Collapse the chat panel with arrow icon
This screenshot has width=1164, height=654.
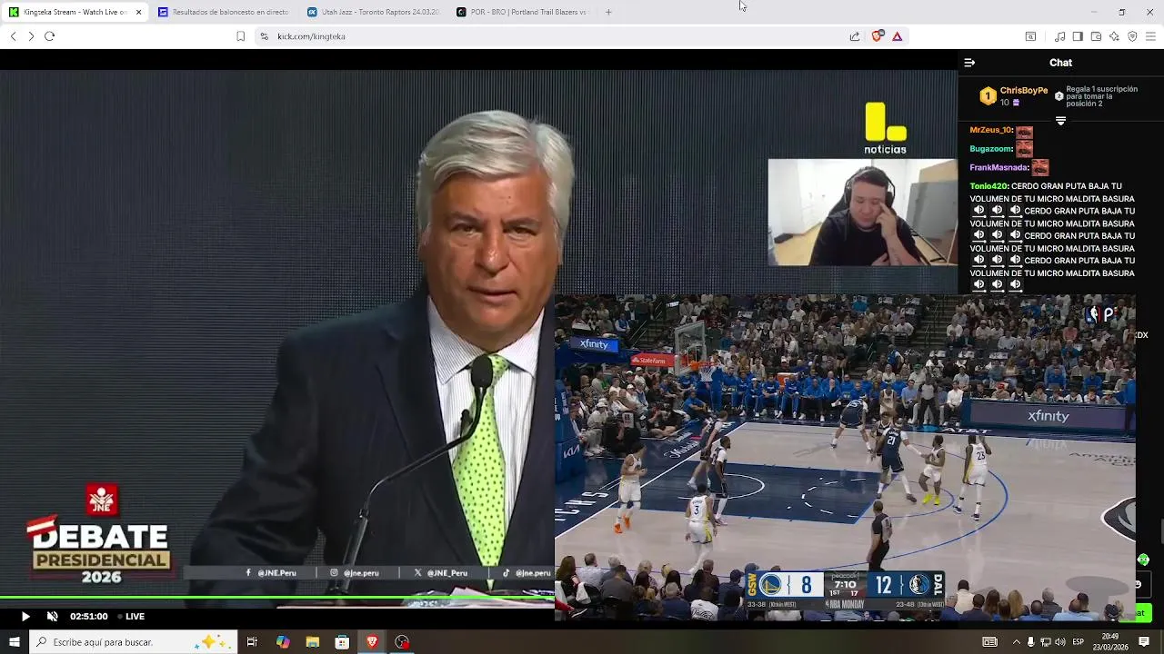point(969,63)
